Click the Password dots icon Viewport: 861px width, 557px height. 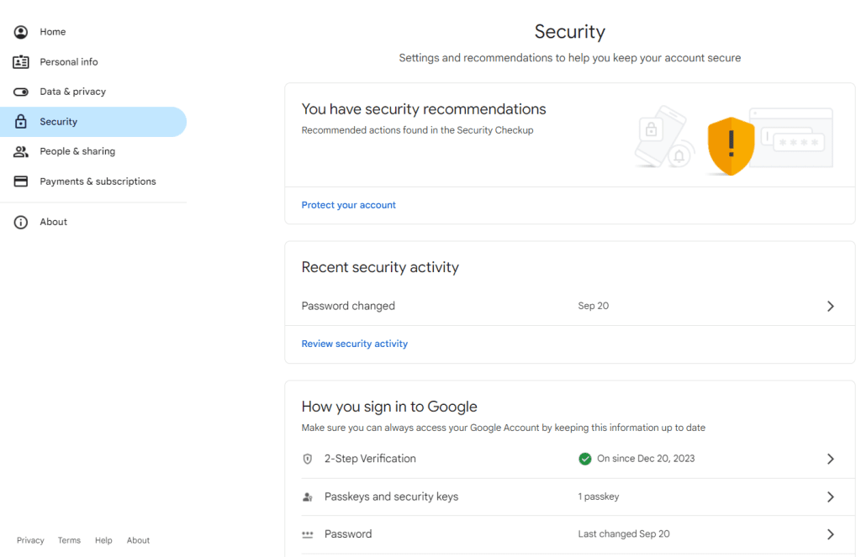[x=308, y=534]
